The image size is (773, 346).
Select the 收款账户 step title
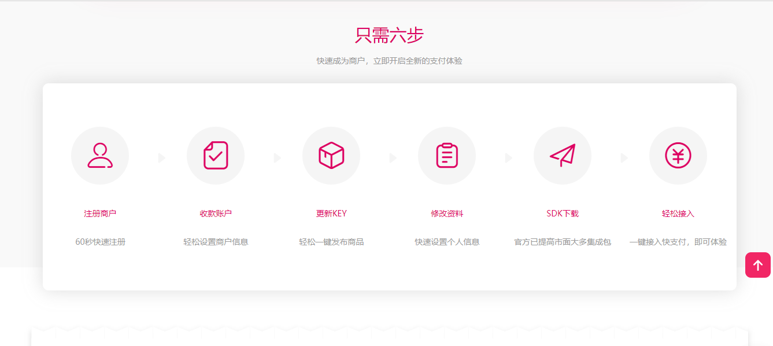[x=216, y=214]
